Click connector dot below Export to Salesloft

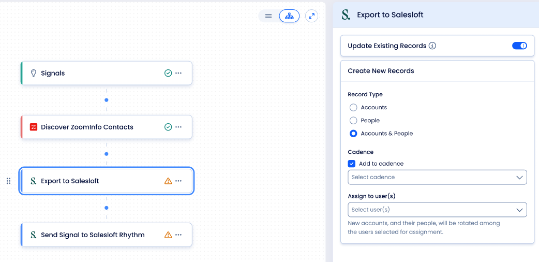[106, 208]
